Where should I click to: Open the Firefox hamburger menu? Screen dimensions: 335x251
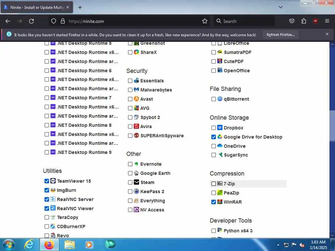point(327,21)
